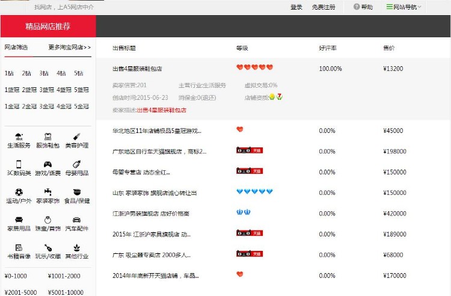The height and width of the screenshot is (296, 451).
Task: Open listing 母婴专营店 动态全红
Action: (141, 172)
